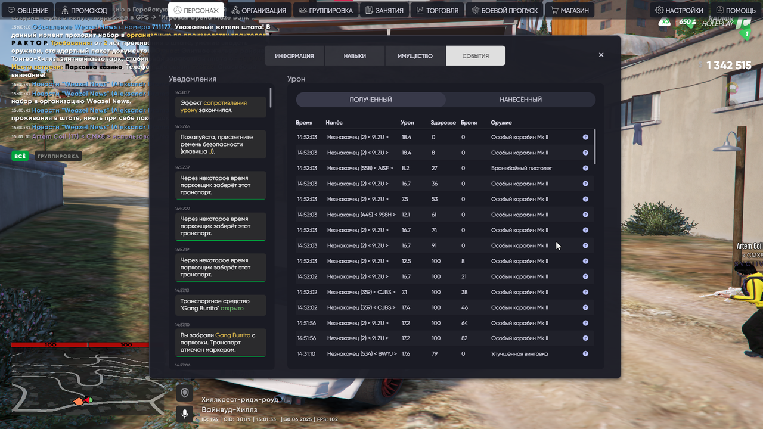Image resolution: width=763 pixels, height=429 pixels.
Task: Click the armor bar above minimap
Action: pos(126,344)
